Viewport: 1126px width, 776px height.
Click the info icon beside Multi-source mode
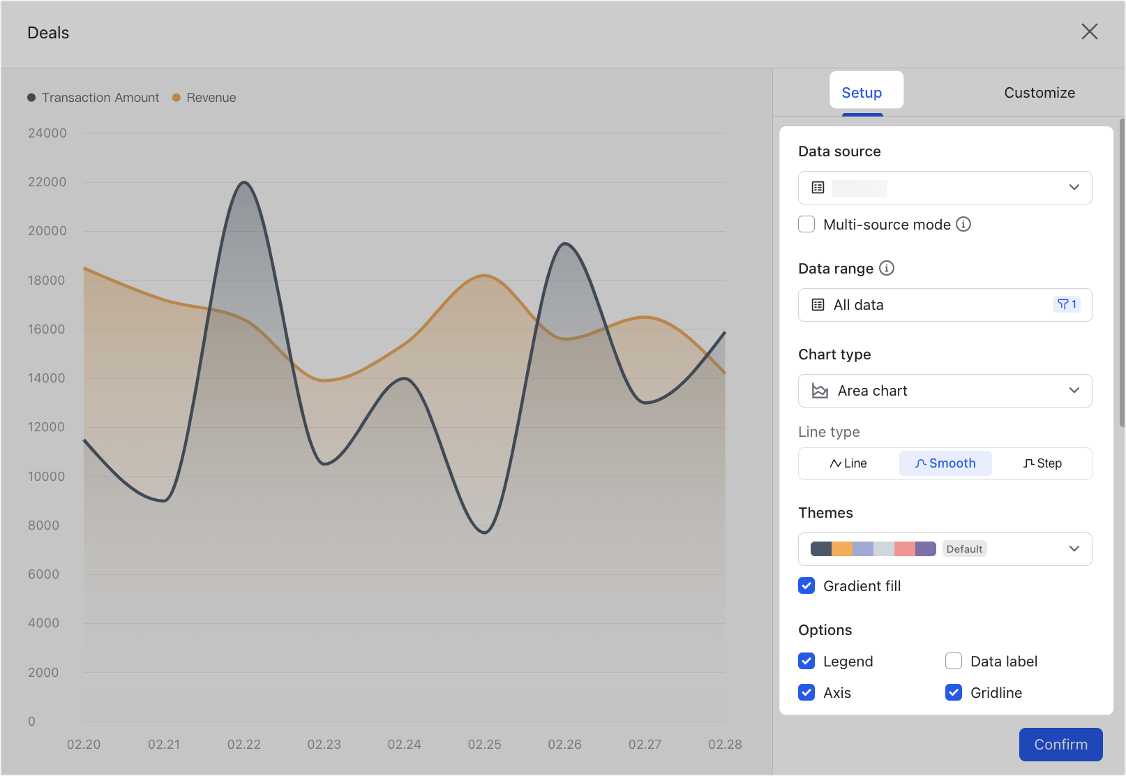pos(964,224)
